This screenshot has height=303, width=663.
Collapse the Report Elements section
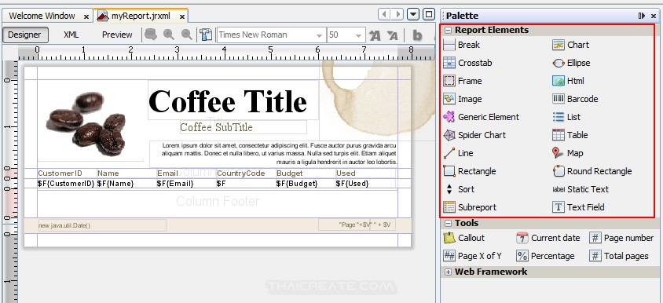click(x=448, y=30)
